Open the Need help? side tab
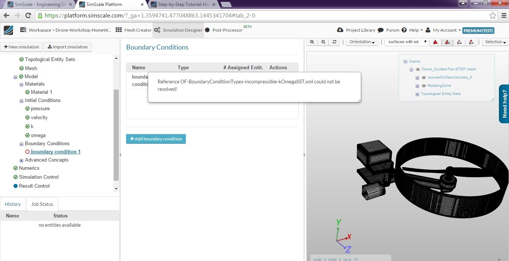Image resolution: width=509 pixels, height=261 pixels. click(504, 104)
